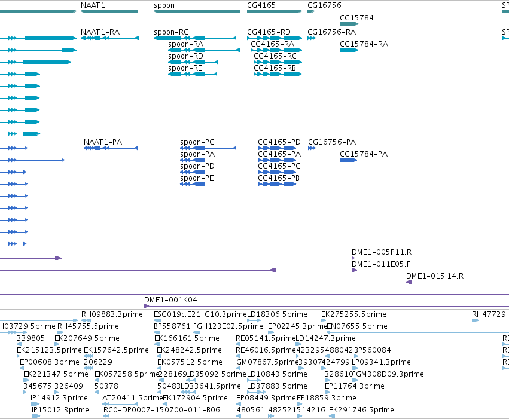Select protein spoon-PA
This screenshot has width=509, height=419.
coord(197,154)
